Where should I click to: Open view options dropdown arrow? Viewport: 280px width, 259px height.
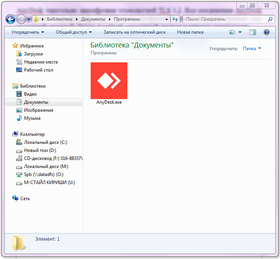point(240,32)
